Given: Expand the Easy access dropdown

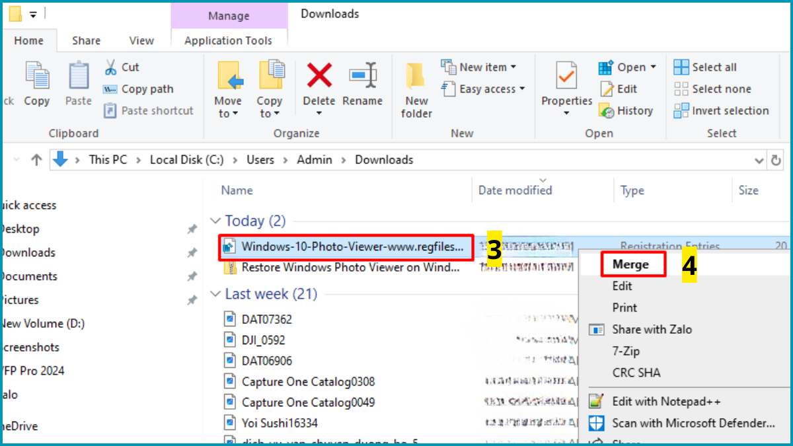Looking at the screenshot, I should 483,89.
